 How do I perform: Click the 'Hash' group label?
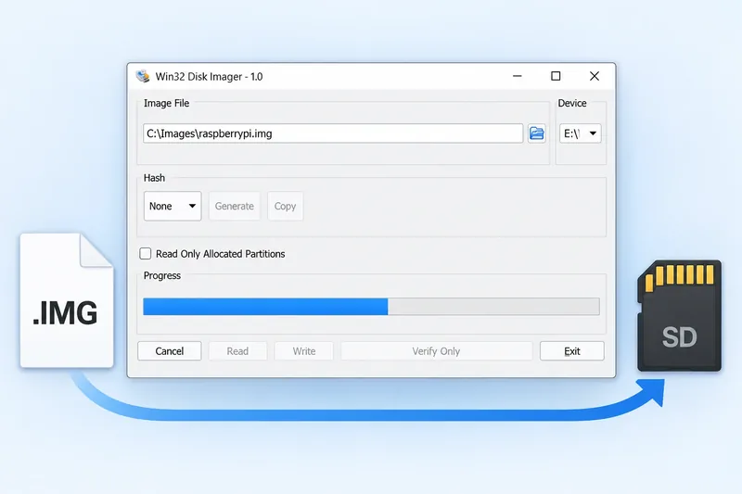point(154,178)
